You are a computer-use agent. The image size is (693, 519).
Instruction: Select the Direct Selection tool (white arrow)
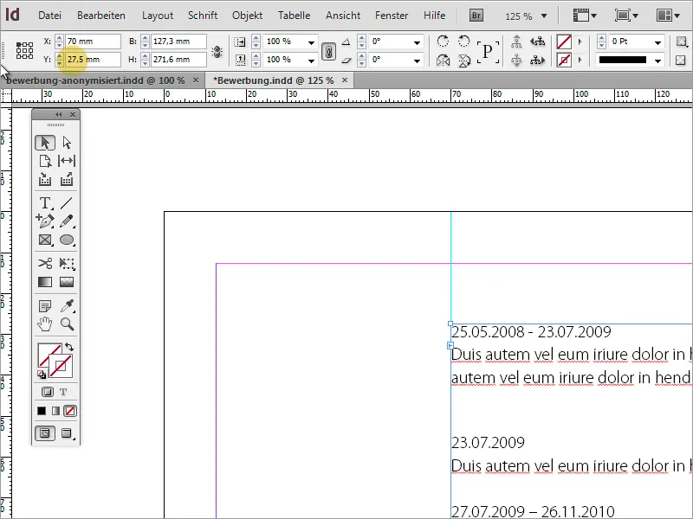[67, 143]
